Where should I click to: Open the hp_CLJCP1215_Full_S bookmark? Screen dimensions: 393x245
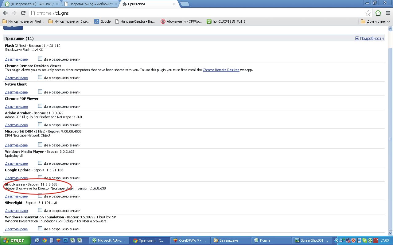228,21
